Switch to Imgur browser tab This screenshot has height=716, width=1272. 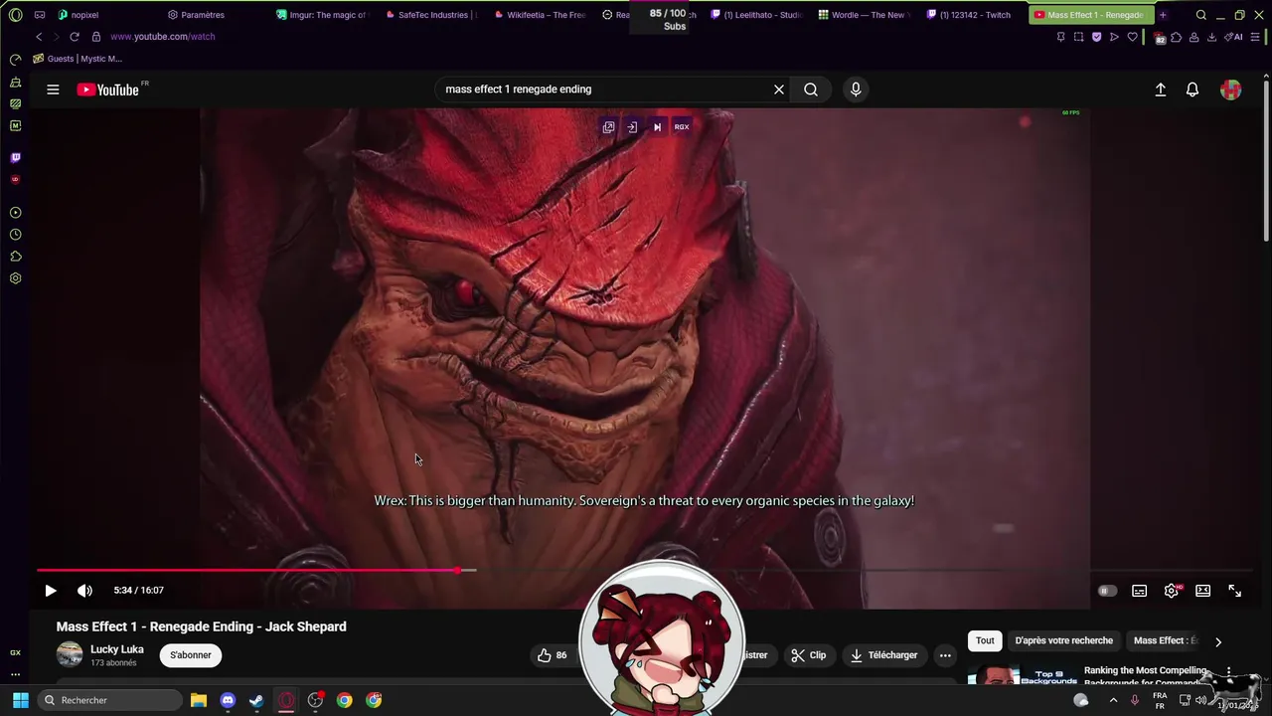tap(323, 15)
